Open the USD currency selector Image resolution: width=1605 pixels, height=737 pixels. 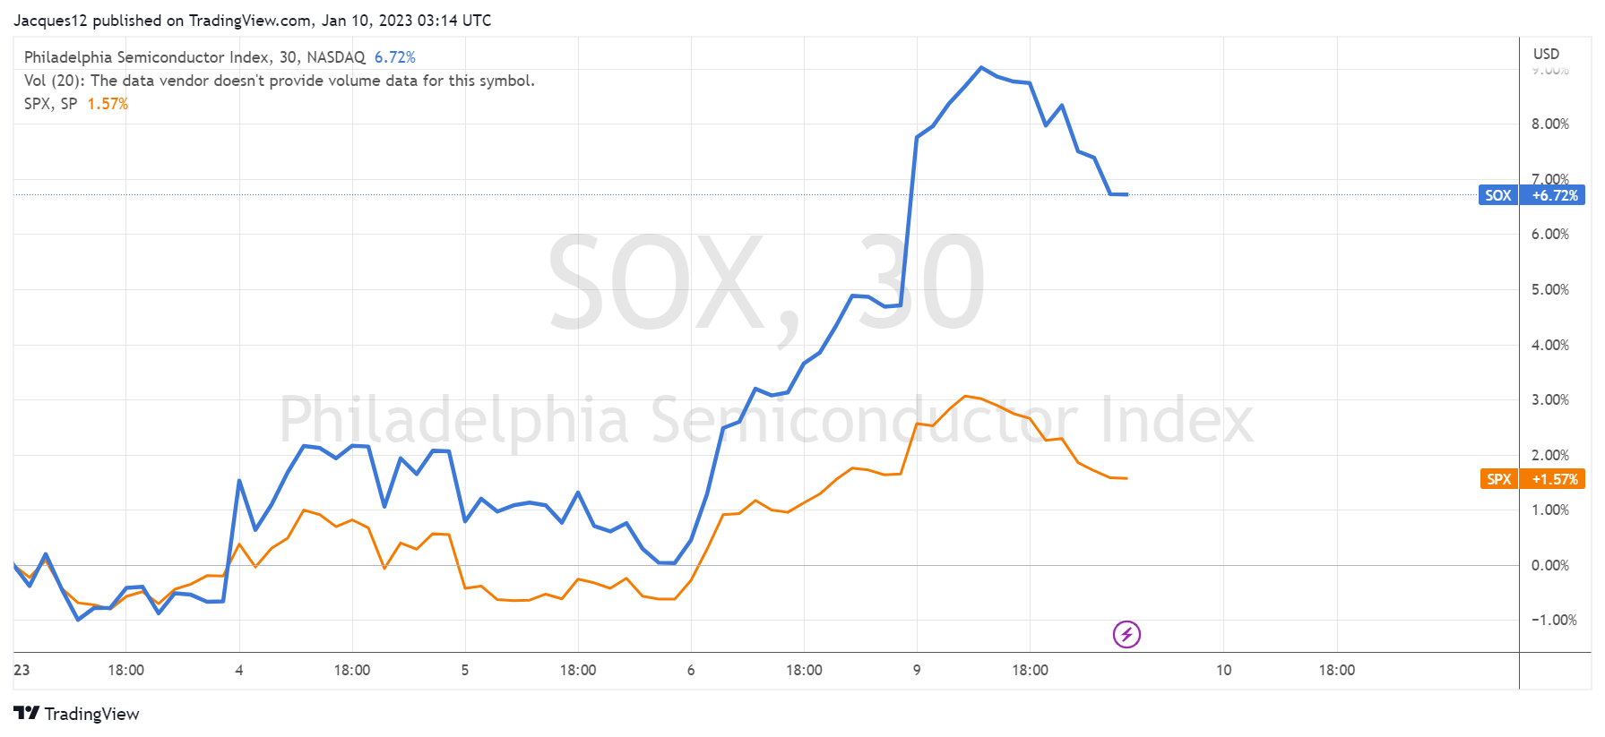[x=1546, y=54]
